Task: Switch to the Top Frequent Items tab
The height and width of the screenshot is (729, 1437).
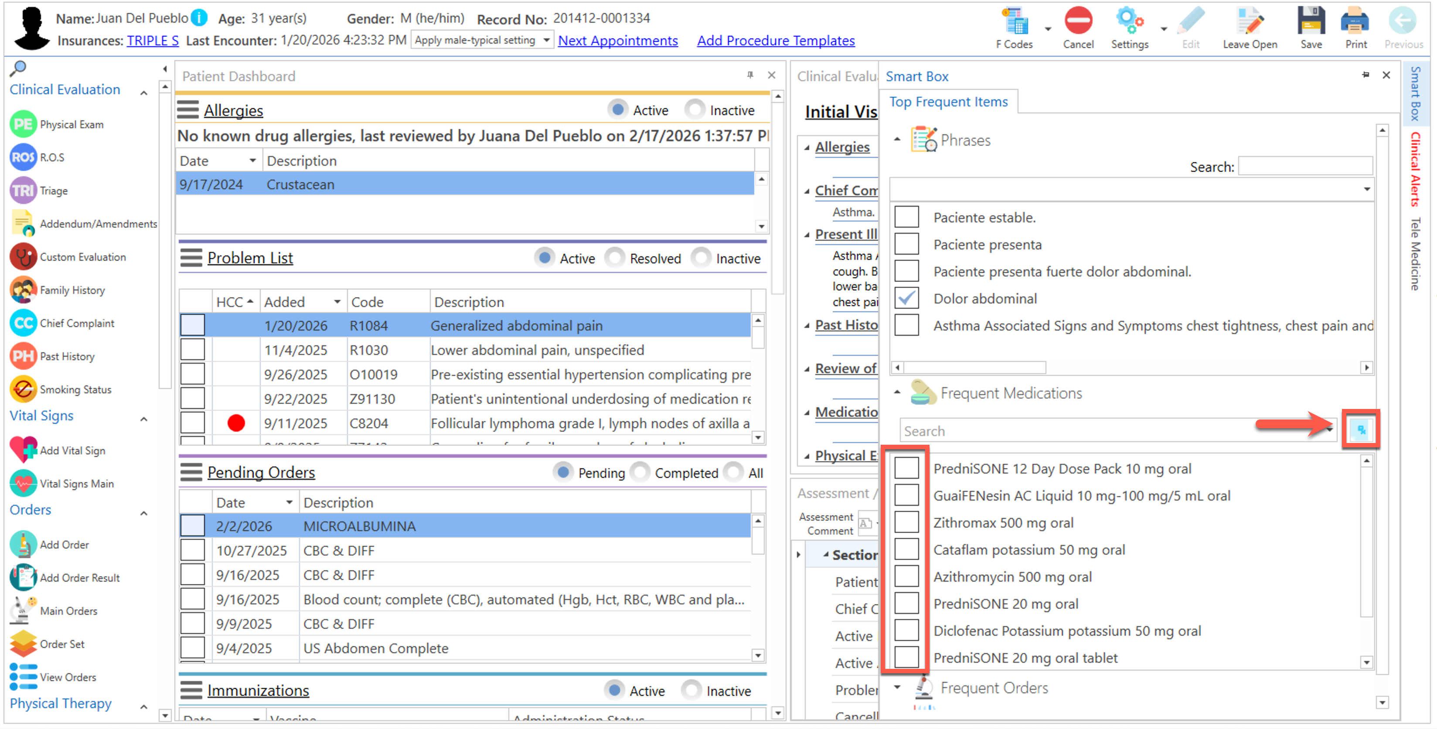Action: 948,102
